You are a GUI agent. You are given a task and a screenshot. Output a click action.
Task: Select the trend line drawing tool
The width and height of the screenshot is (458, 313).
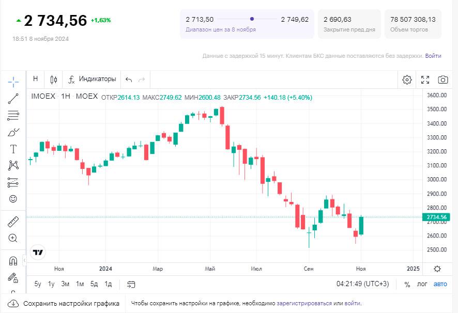tap(13, 99)
